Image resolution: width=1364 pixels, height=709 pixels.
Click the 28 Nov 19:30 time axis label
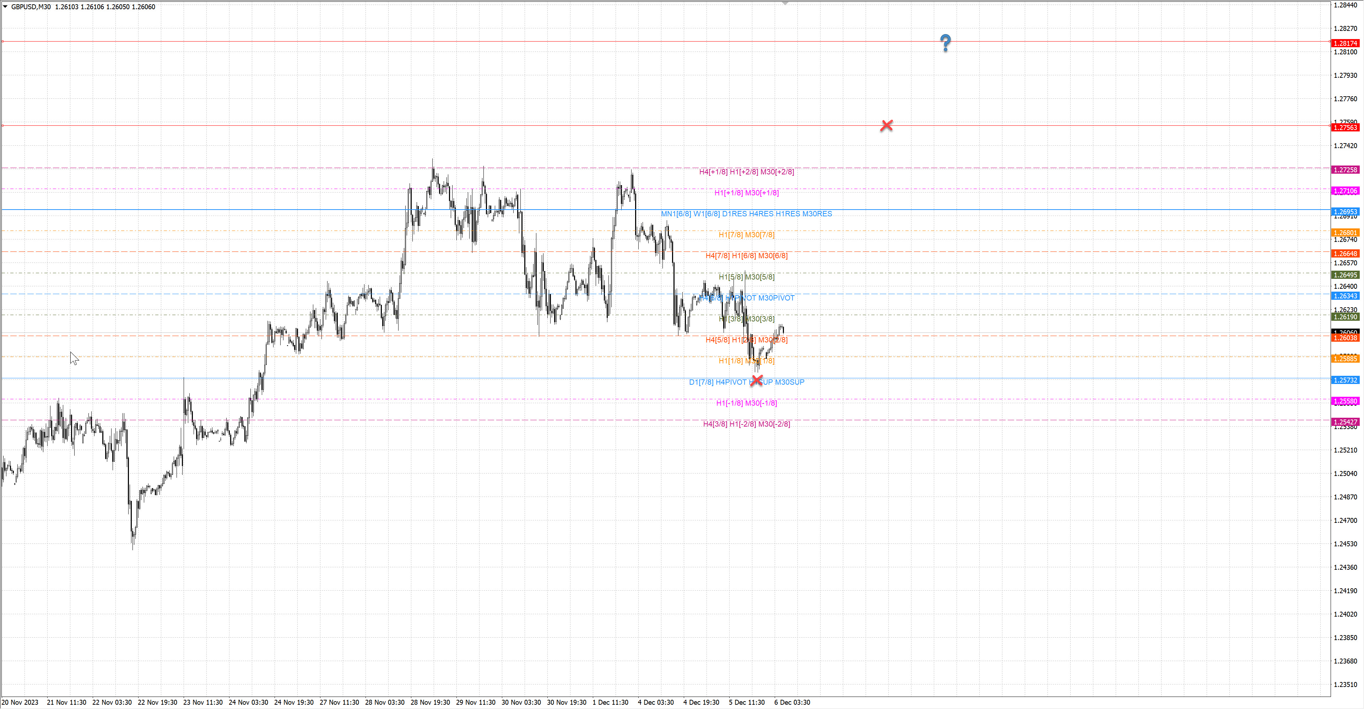(430, 703)
